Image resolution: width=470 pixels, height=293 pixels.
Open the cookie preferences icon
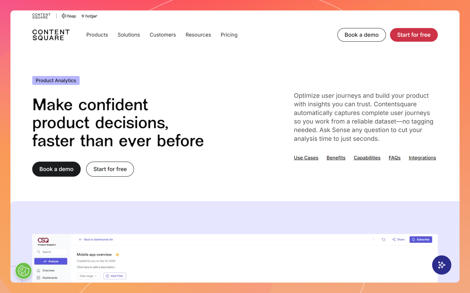click(23, 271)
